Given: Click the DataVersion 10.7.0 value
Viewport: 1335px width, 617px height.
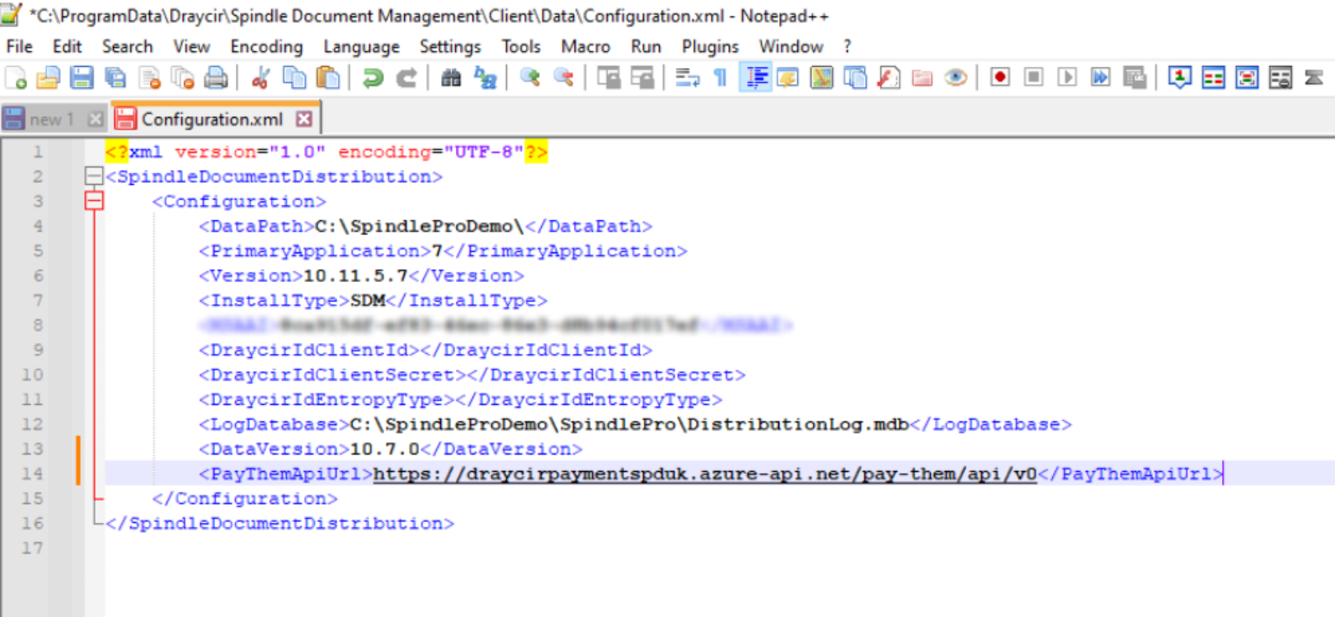Looking at the screenshot, I should (x=385, y=449).
